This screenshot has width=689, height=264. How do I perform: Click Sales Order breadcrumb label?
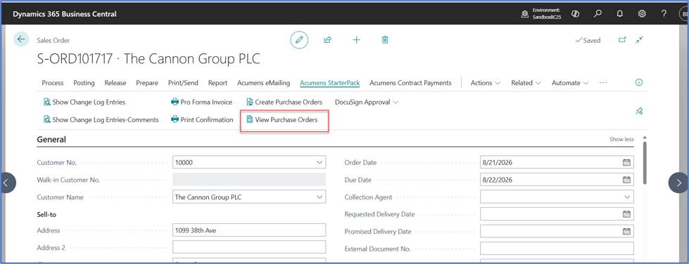(53, 40)
